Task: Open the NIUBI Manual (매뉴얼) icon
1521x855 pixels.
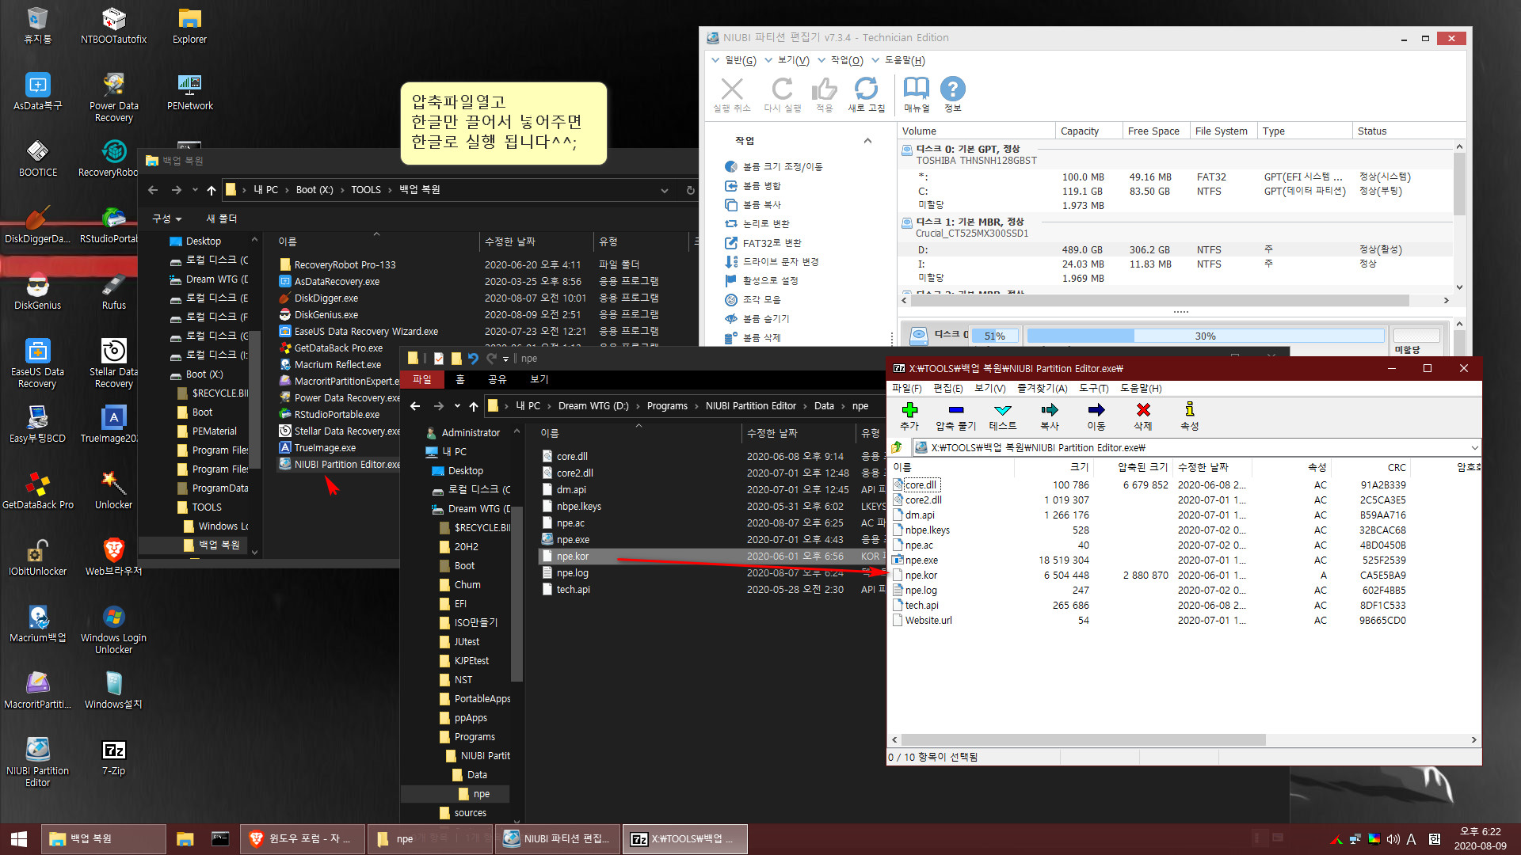Action: pos(917,89)
